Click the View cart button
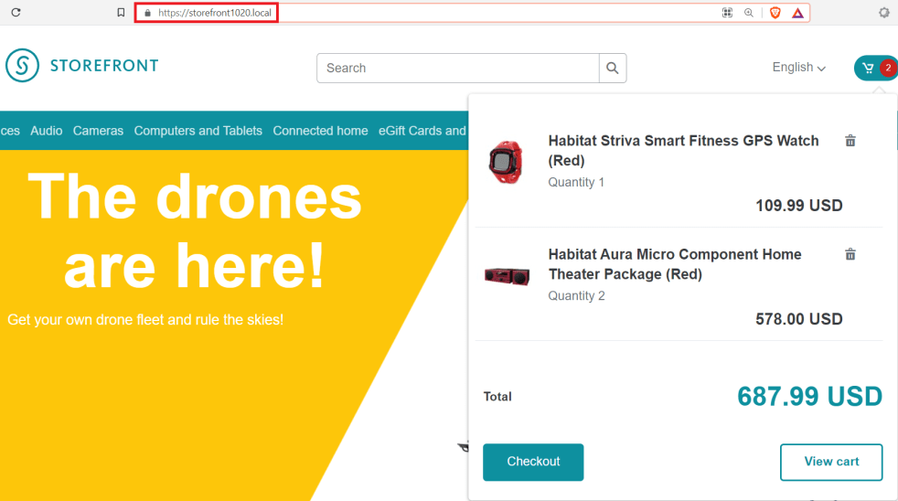This screenshot has height=501, width=898. pos(830,462)
